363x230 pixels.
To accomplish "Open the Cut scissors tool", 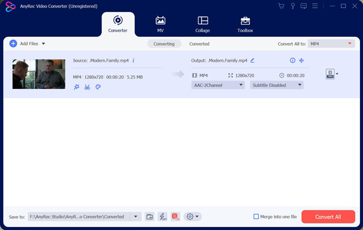I will (87, 87).
